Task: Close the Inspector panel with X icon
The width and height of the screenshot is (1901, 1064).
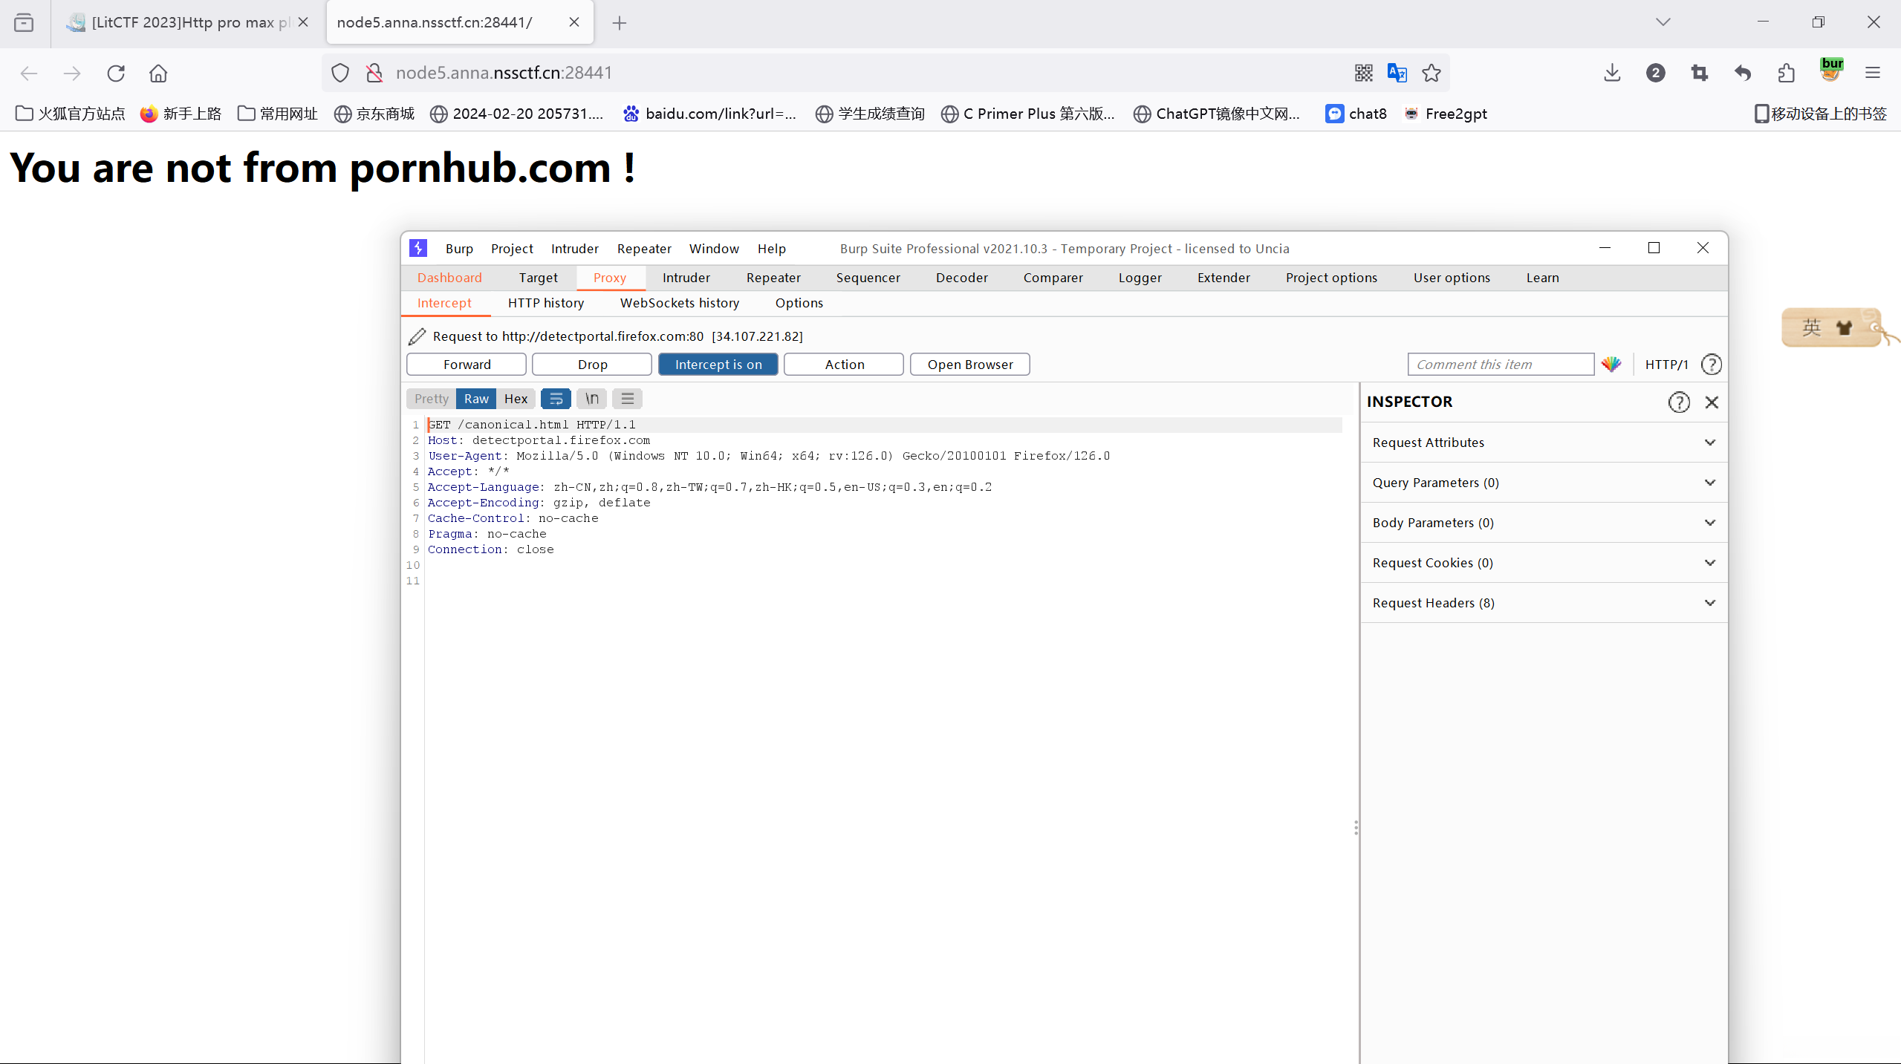Action: (x=1712, y=402)
